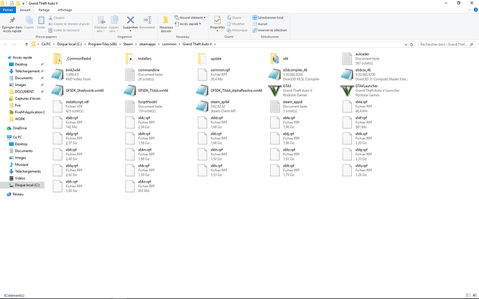Open Captures d'écran in sidebar
This screenshot has width=479, height=299.
tap(28, 99)
